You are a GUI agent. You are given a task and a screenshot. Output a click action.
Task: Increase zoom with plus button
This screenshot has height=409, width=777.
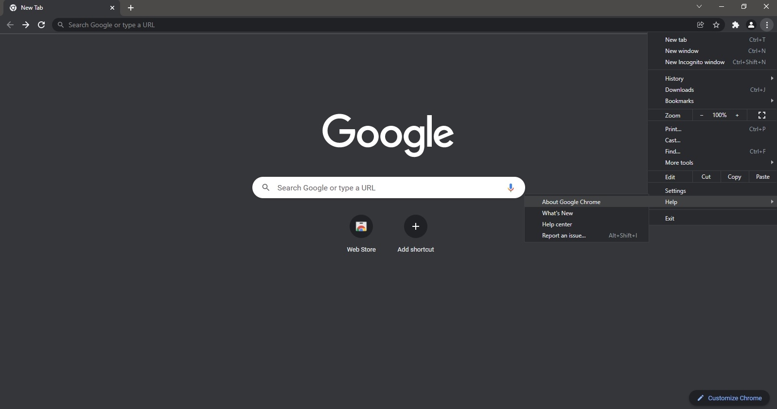tap(737, 115)
